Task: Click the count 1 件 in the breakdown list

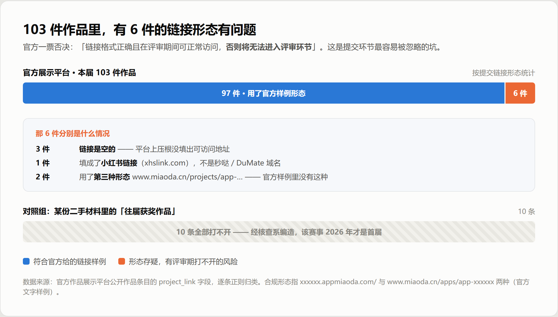Action: pos(43,163)
